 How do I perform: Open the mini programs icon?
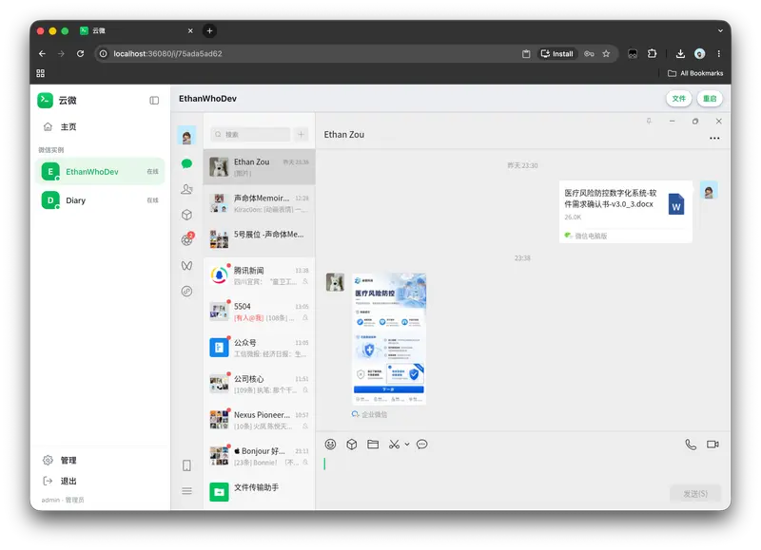pos(186,291)
